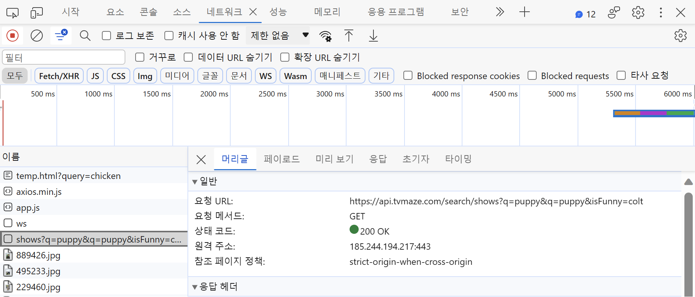Click the axios.min.js script icon
This screenshot has width=695, height=297.
8,191
